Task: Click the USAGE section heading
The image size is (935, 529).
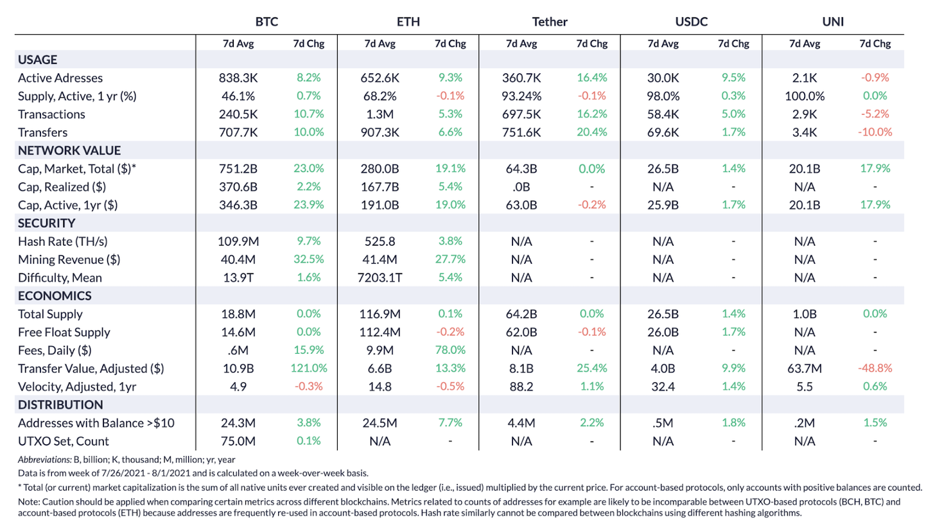Action: (x=38, y=60)
